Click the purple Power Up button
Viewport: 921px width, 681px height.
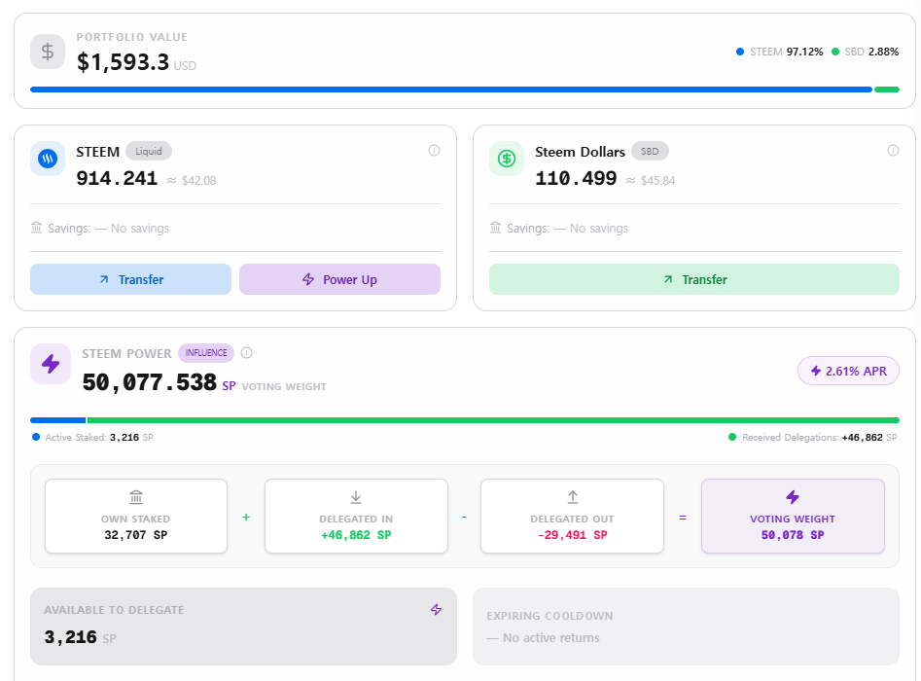pyautogui.click(x=339, y=279)
